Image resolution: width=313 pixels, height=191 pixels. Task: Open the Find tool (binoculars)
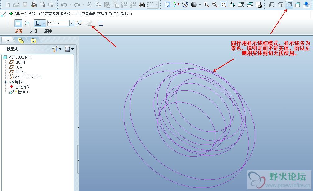(142, 4)
